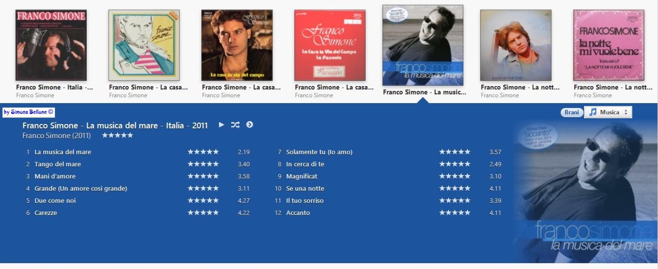Play the La musica del mare album
Viewport: 658px width, 269px height.
pos(221,125)
